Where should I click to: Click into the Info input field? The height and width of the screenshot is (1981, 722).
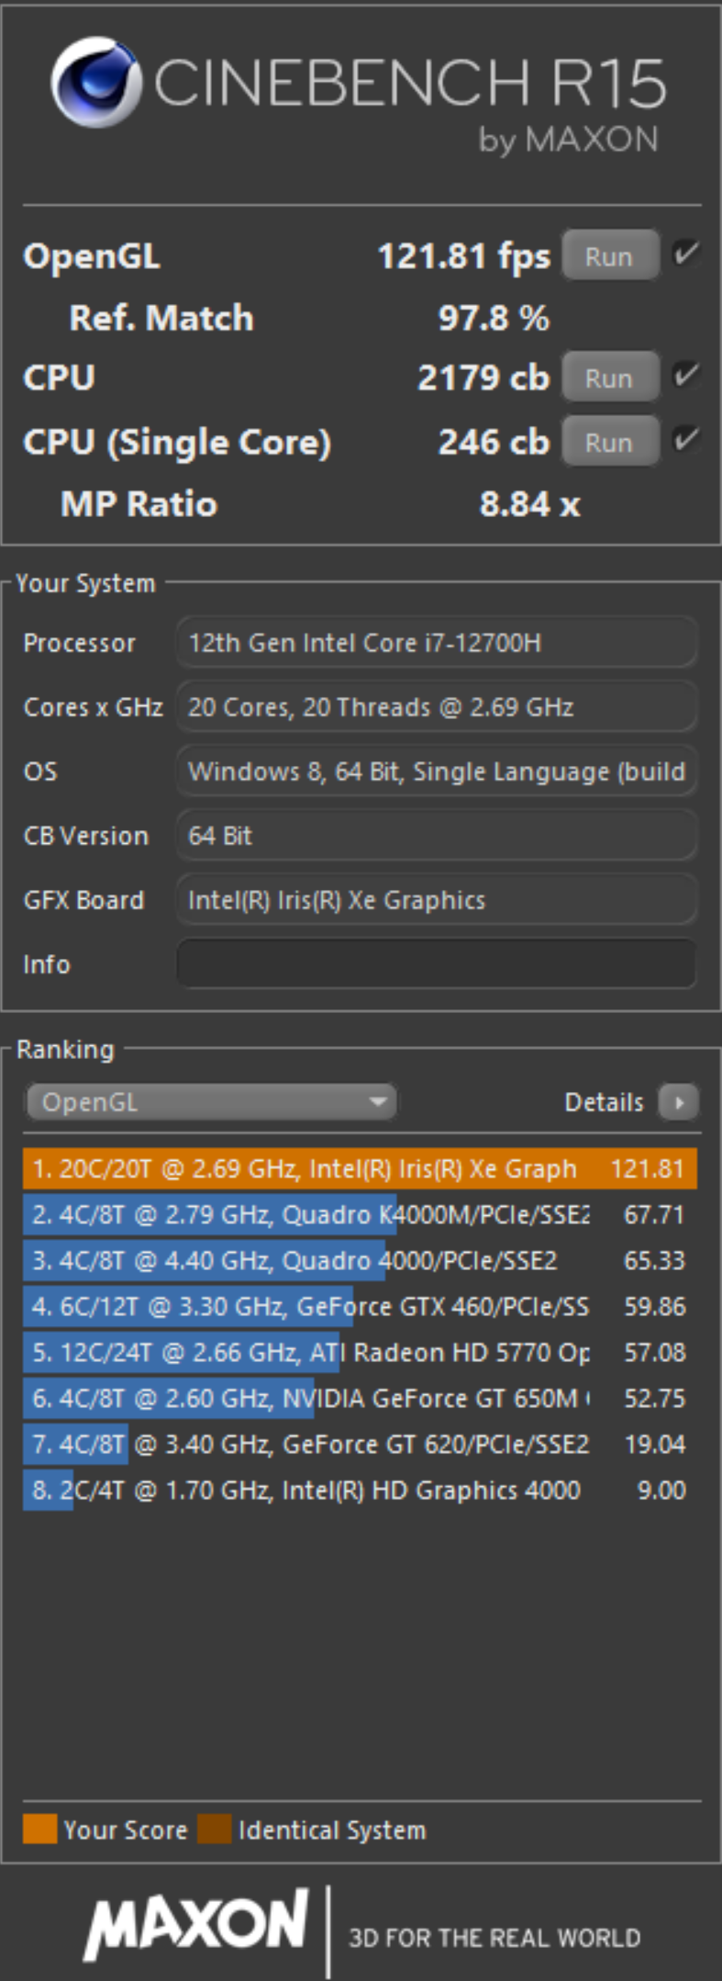click(437, 964)
